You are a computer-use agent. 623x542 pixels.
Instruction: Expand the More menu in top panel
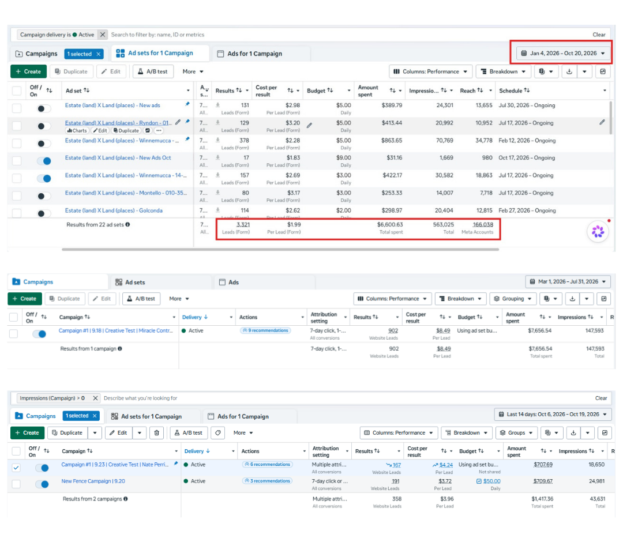point(193,71)
